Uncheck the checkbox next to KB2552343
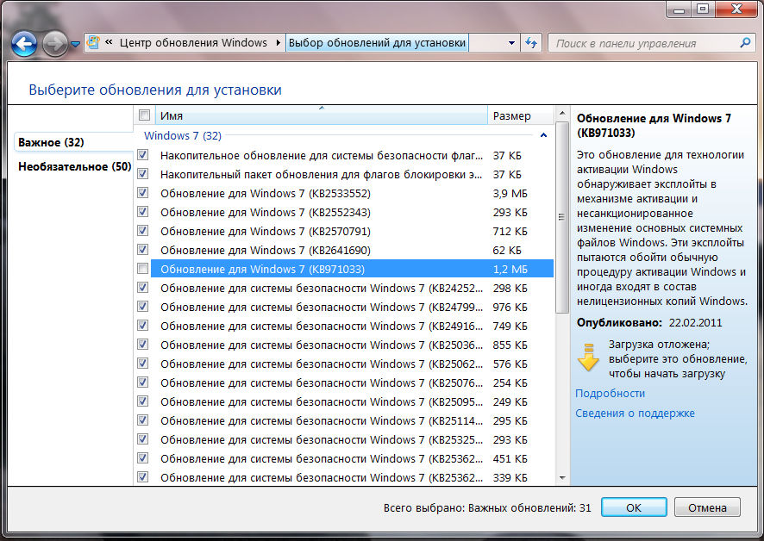 pos(143,212)
